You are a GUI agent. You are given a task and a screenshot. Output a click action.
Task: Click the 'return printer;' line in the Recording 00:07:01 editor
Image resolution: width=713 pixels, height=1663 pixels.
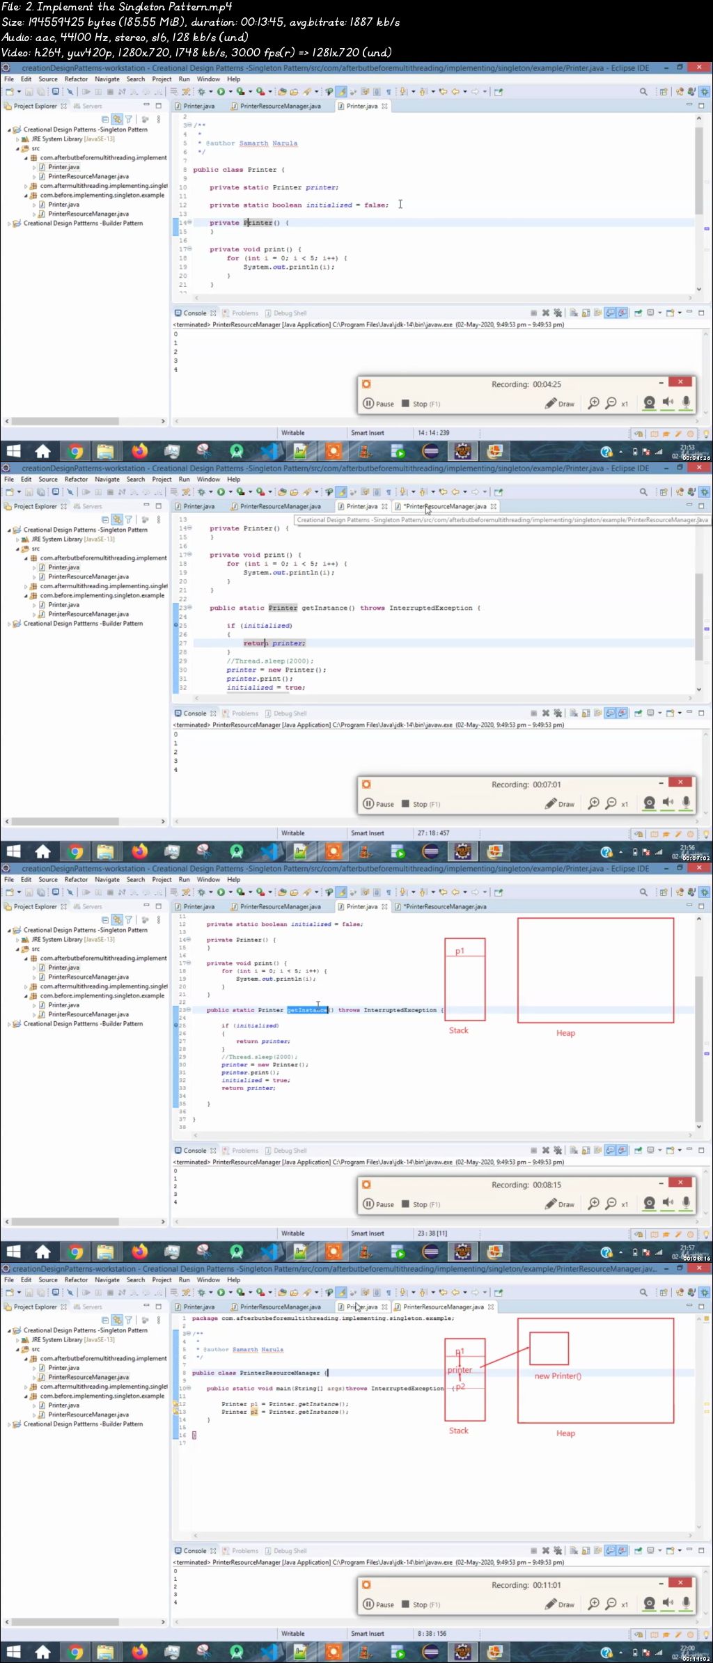click(274, 643)
